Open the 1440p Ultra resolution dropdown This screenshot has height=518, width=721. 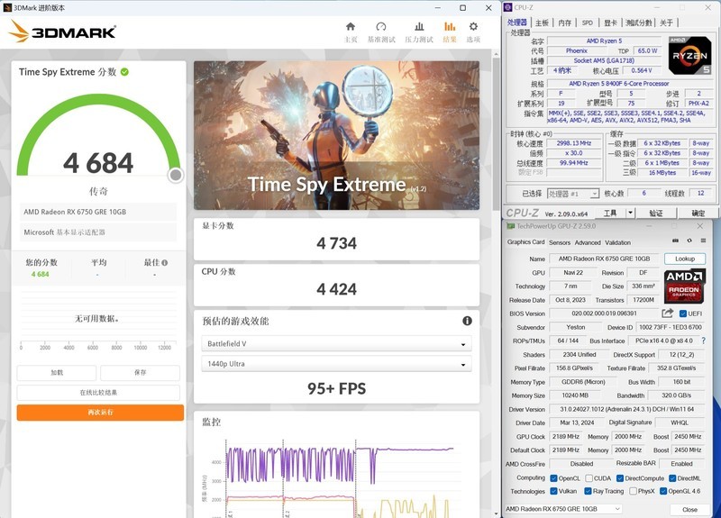click(x=336, y=364)
